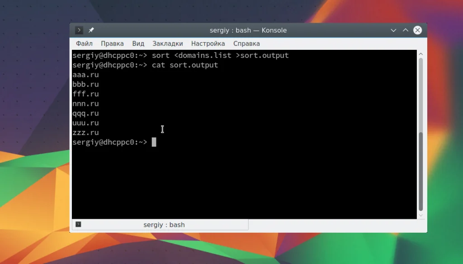Maximize Konsole with the up chevron
This screenshot has width=463, height=264.
pyautogui.click(x=406, y=30)
